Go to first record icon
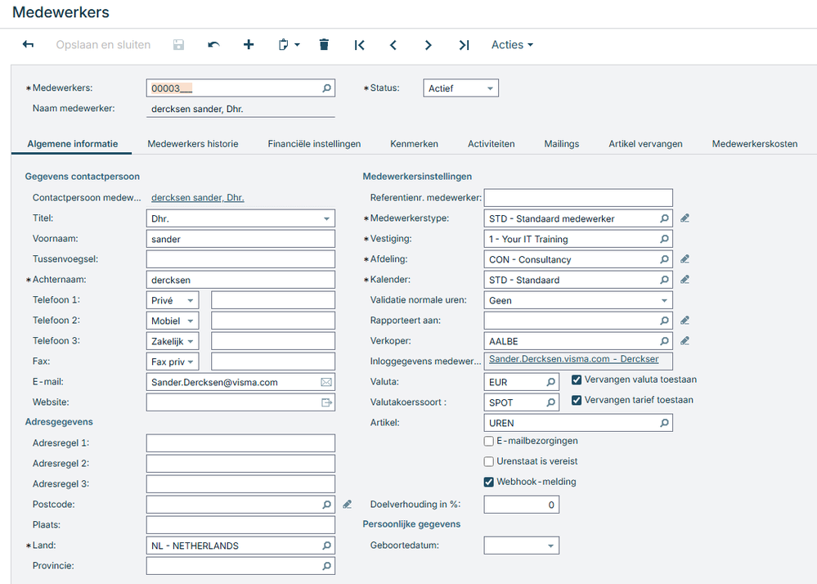This screenshot has height=584, width=817. 359,45
